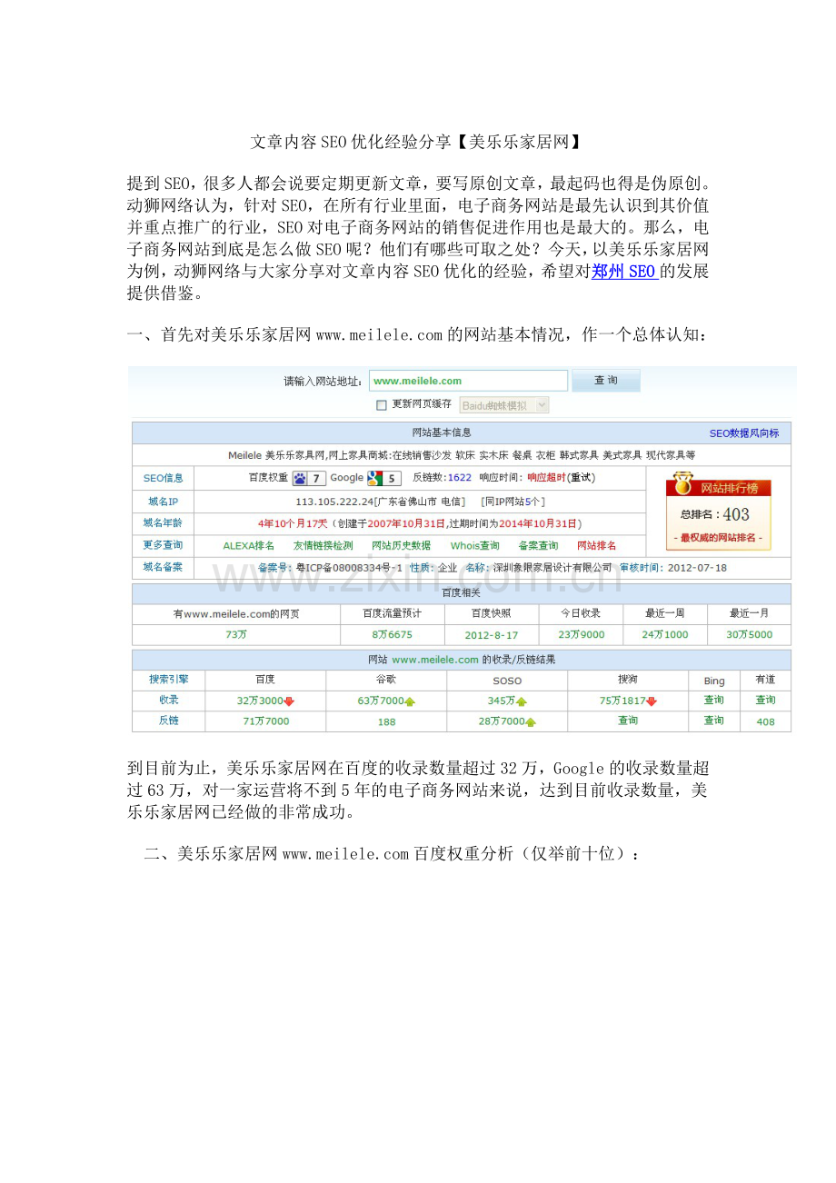Click the 域名备案 row label

tap(164, 568)
